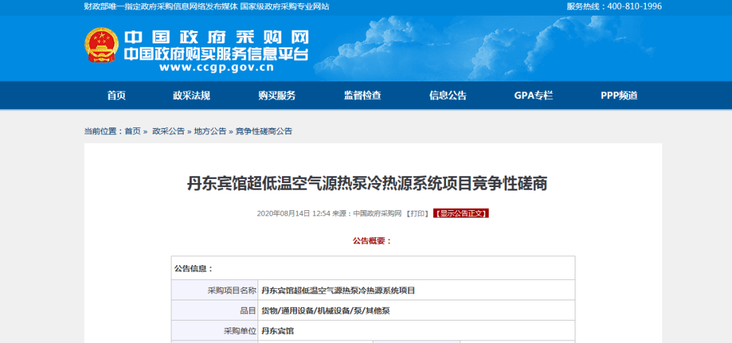This screenshot has height=343, width=732.
Task: Open the GPA专栏 navigation item
Action: [533, 96]
